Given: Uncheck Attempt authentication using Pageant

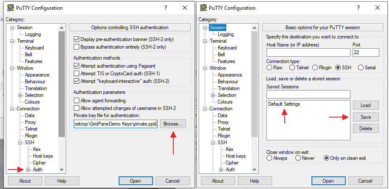Looking at the screenshot, I should 76,66.
